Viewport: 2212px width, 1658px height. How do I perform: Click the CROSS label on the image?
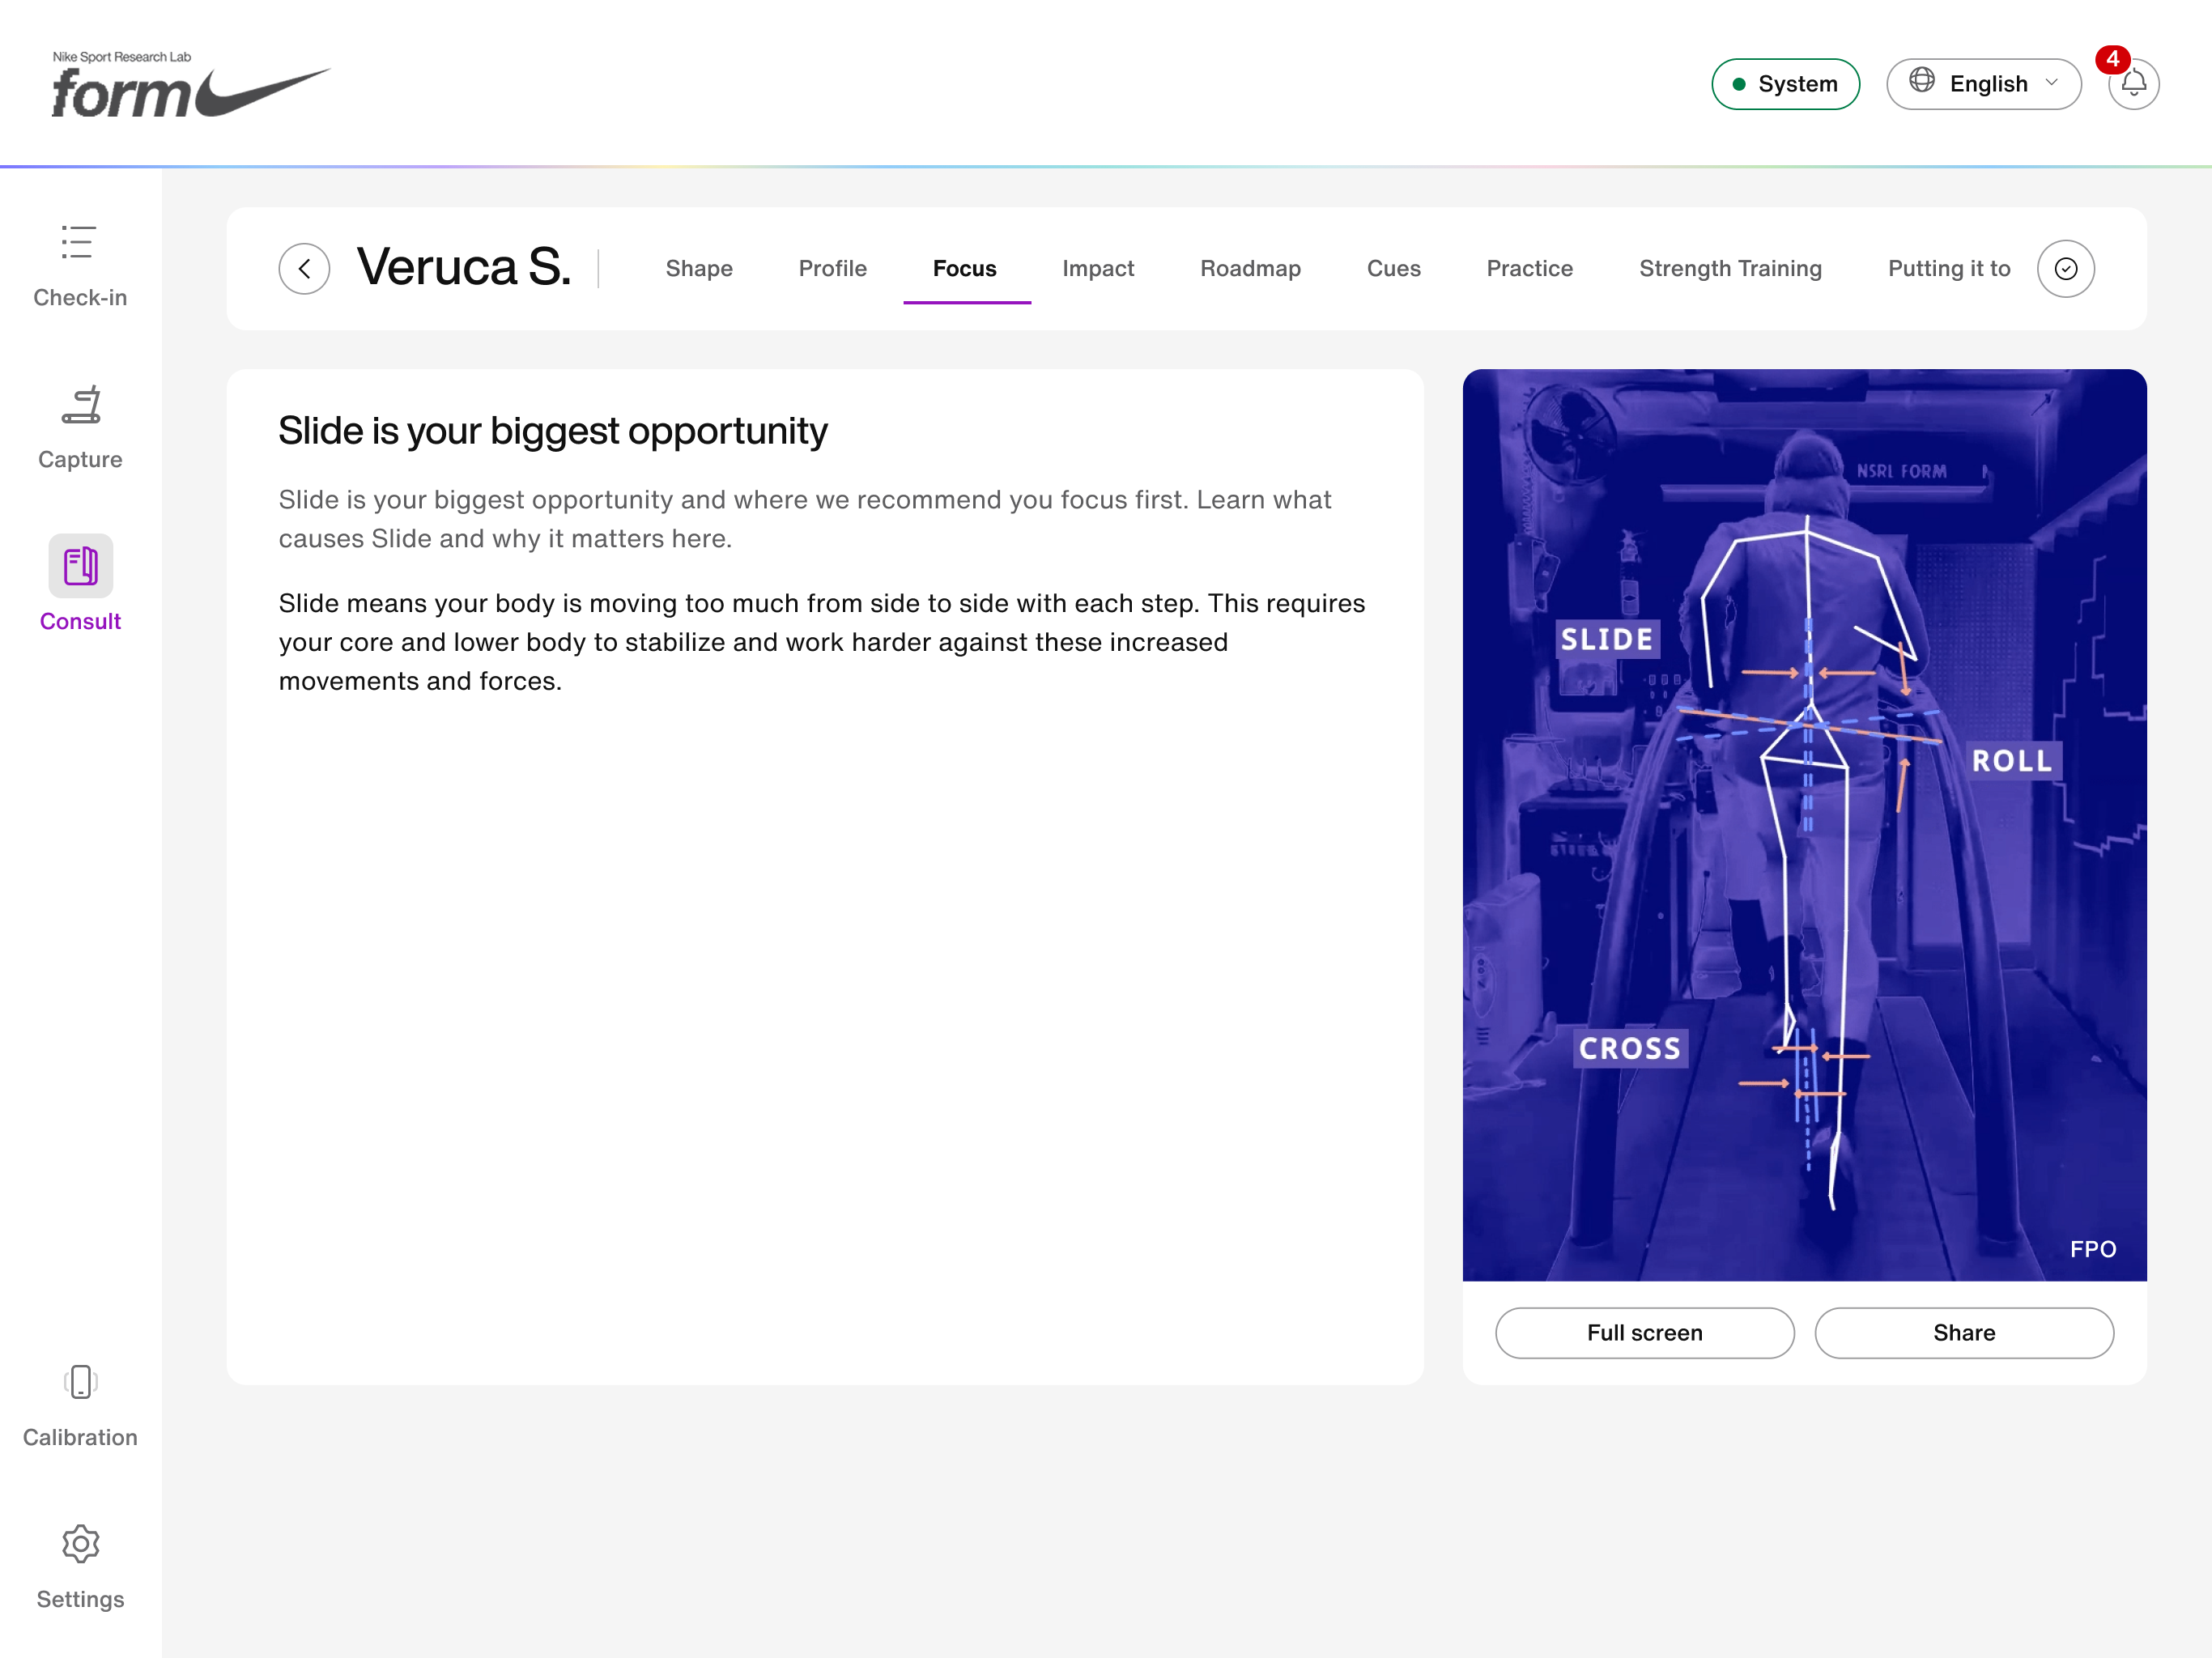coord(1630,1048)
